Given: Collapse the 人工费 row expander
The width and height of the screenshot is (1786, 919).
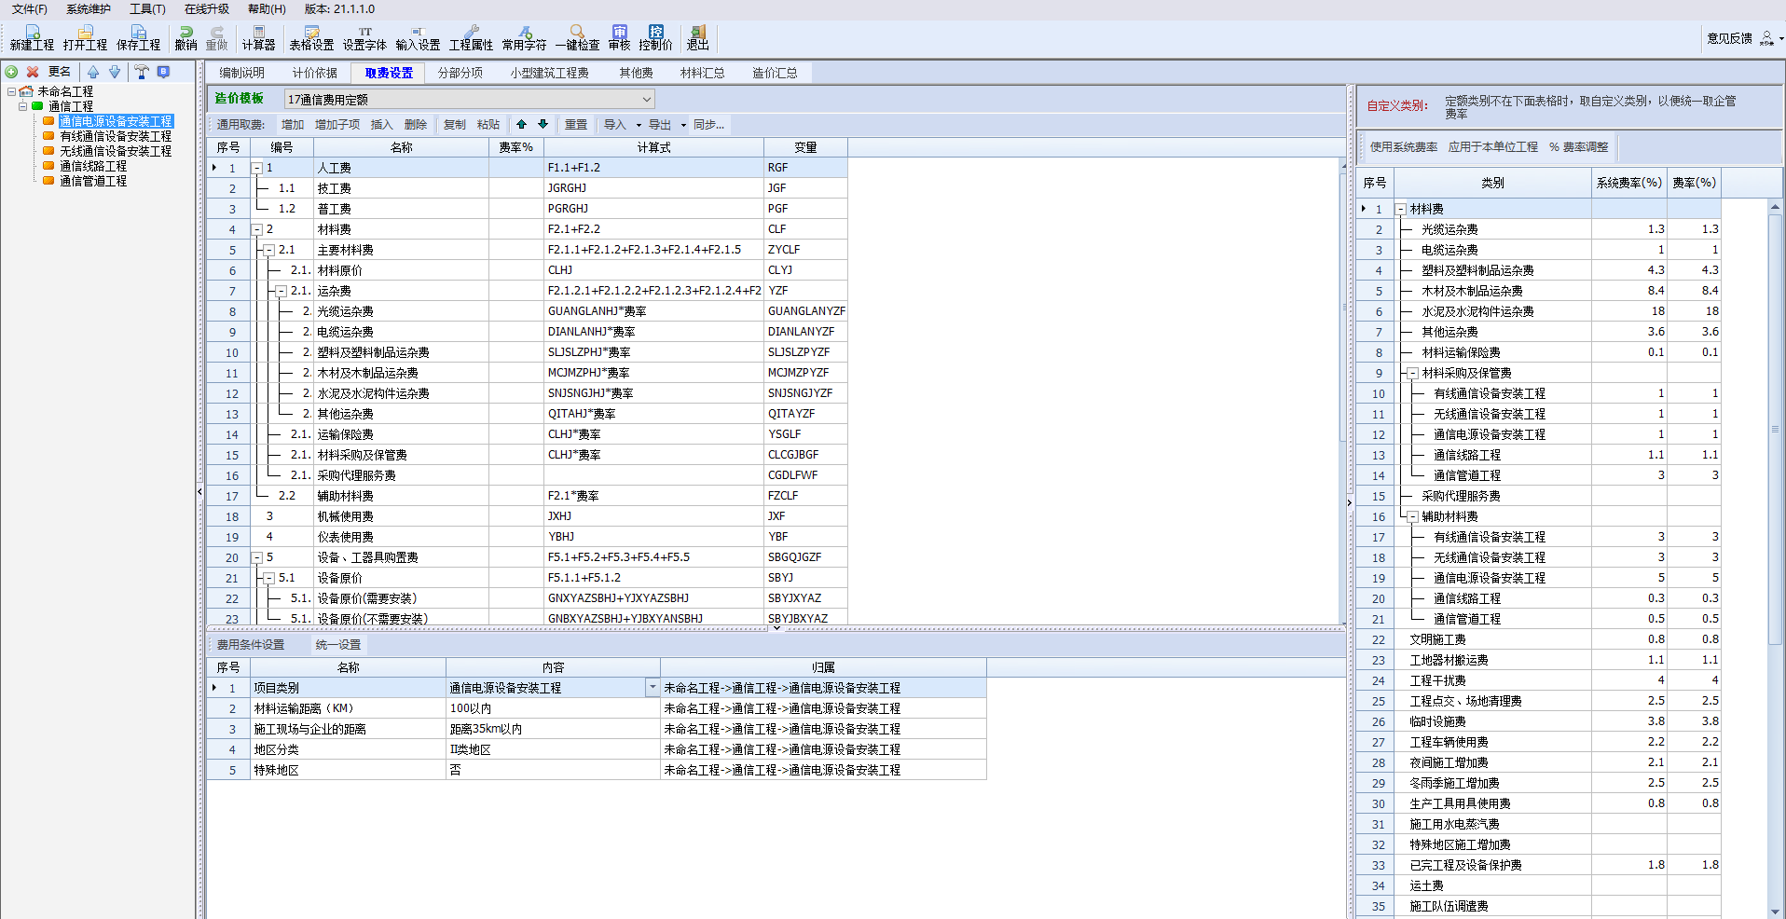Looking at the screenshot, I should [x=257, y=169].
